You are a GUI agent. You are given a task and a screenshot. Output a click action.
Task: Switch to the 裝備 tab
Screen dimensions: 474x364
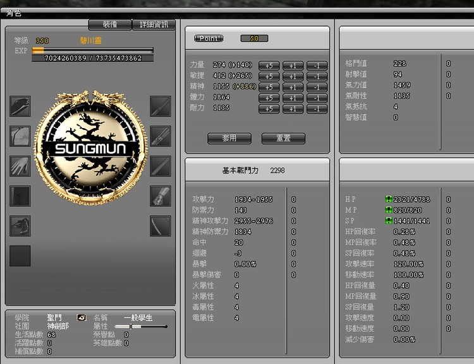coord(109,25)
